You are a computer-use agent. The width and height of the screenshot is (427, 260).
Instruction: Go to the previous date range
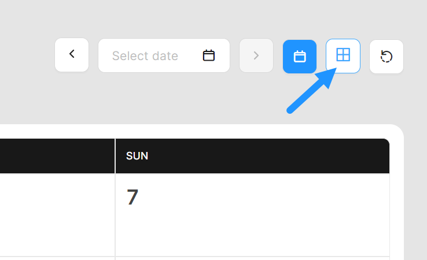72,55
